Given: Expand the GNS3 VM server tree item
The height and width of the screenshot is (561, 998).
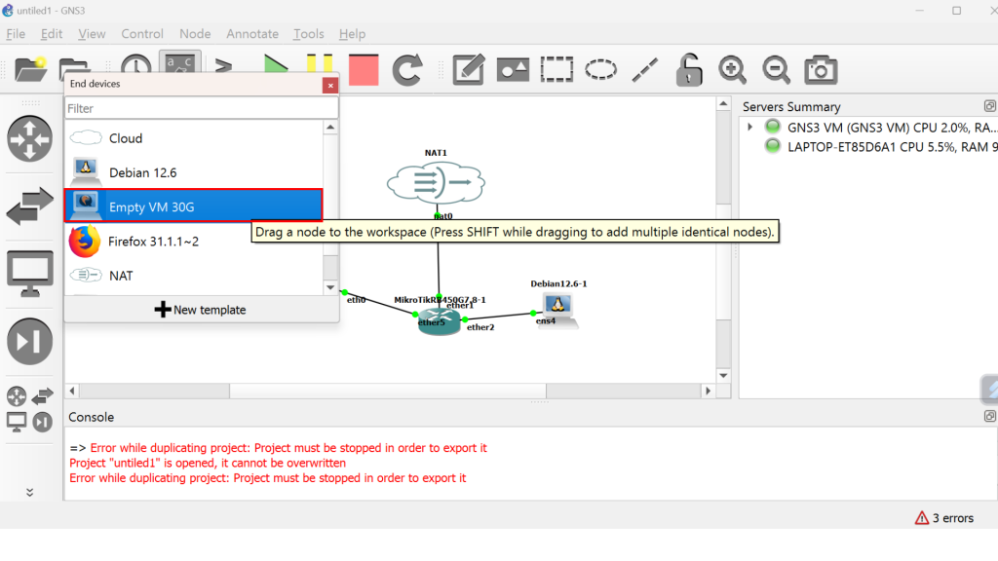Looking at the screenshot, I should tap(749, 128).
